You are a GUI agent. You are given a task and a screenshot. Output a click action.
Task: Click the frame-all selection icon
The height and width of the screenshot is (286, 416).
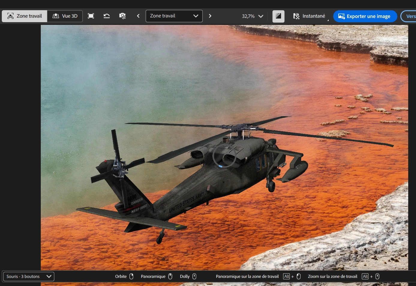[91, 16]
